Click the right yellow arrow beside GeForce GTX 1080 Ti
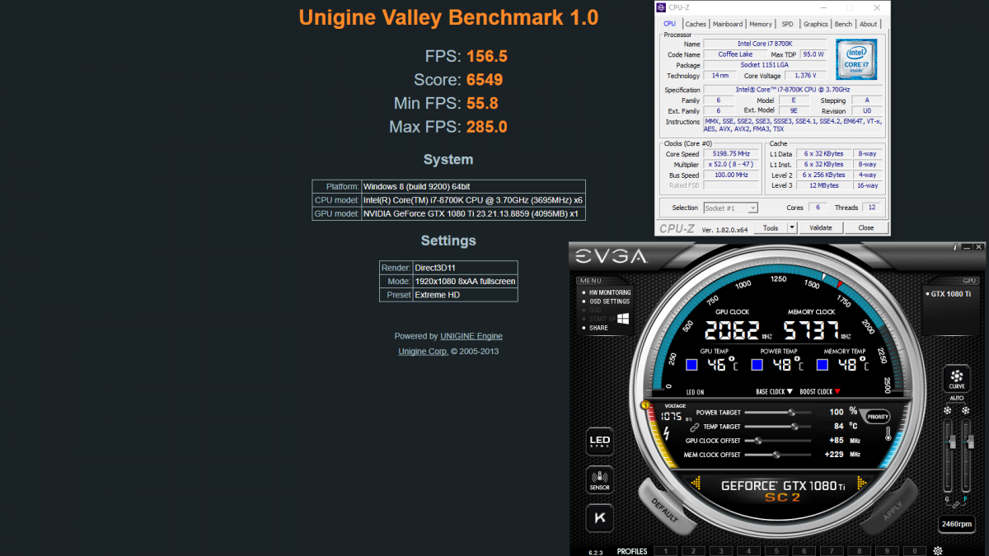 [x=862, y=484]
